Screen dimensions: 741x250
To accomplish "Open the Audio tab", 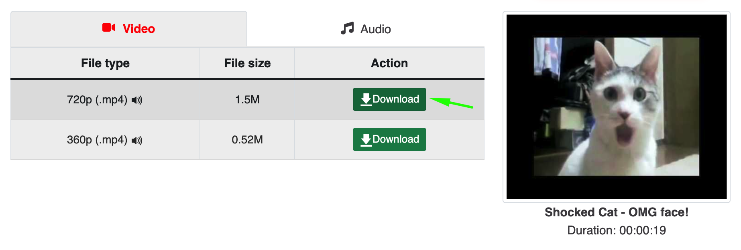I will coord(366,29).
